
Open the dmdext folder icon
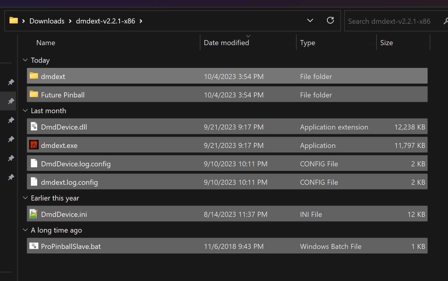click(x=33, y=76)
